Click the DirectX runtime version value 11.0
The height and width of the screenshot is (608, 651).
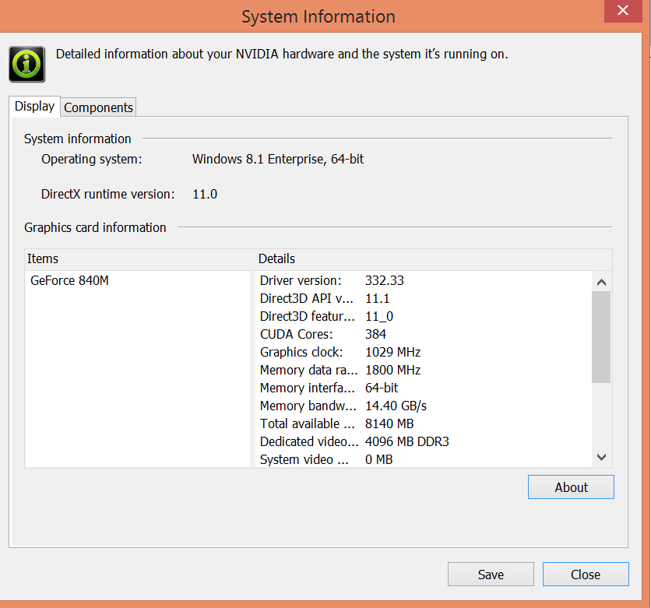205,194
